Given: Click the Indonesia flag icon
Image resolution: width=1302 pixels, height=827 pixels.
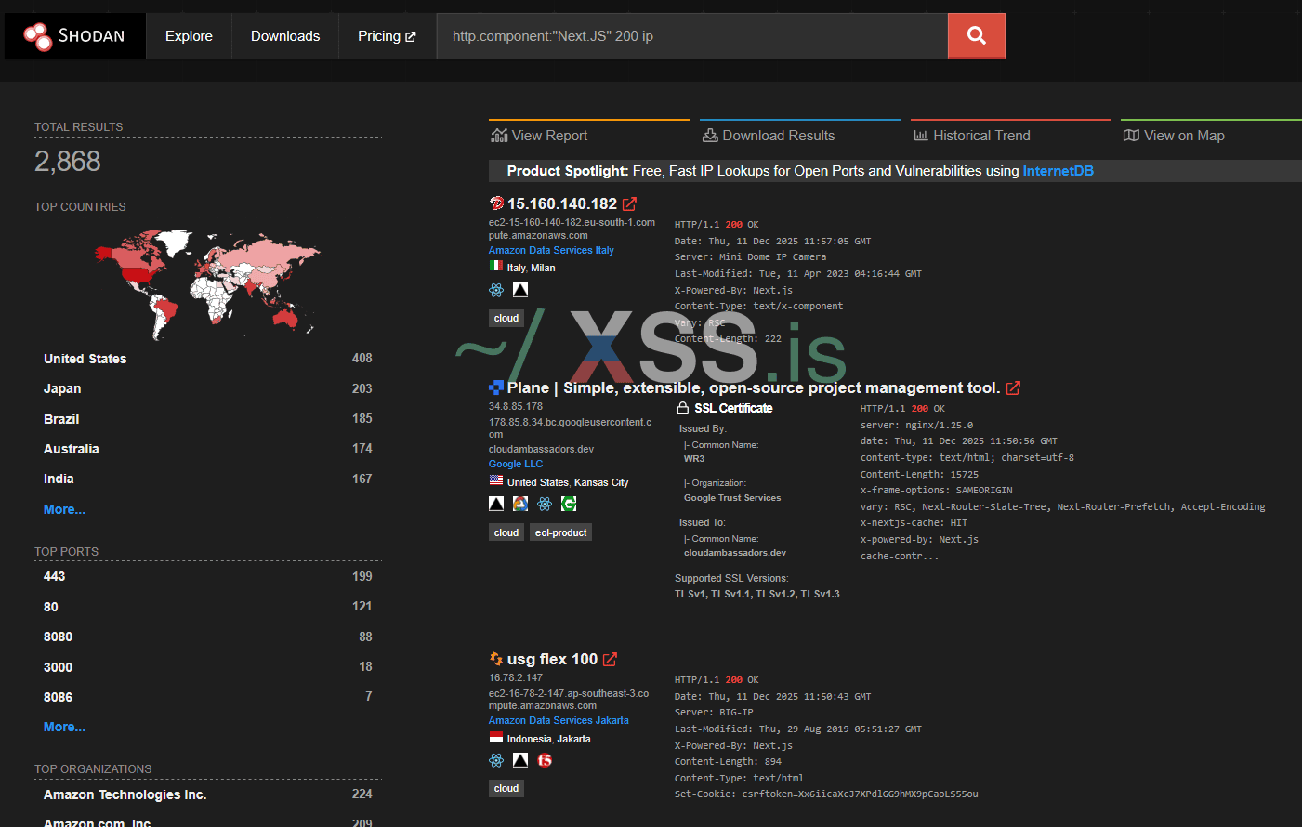Looking at the screenshot, I should point(496,737).
